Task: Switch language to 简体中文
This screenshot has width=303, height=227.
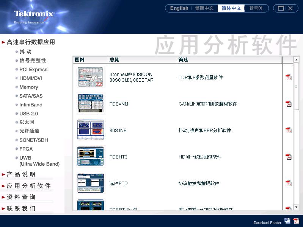Action: (231, 8)
